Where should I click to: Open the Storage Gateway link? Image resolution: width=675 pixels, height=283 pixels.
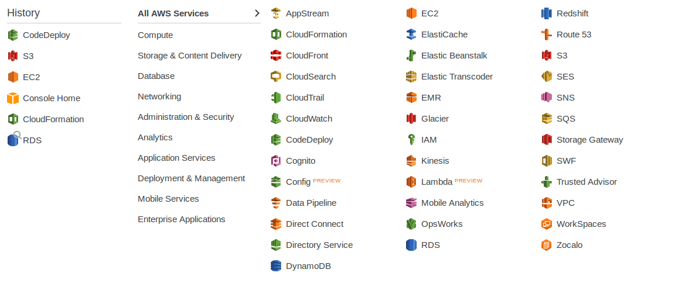(590, 140)
